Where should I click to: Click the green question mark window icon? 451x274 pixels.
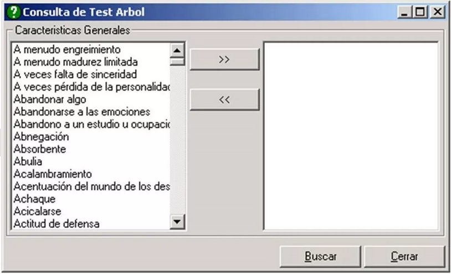13,12
